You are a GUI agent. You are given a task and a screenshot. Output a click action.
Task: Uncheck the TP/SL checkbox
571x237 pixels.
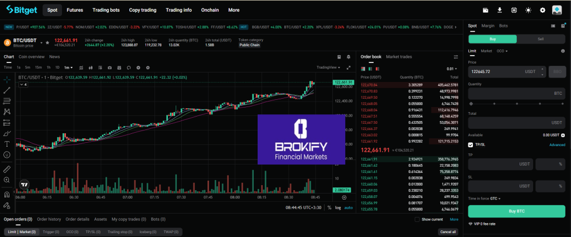click(x=471, y=144)
